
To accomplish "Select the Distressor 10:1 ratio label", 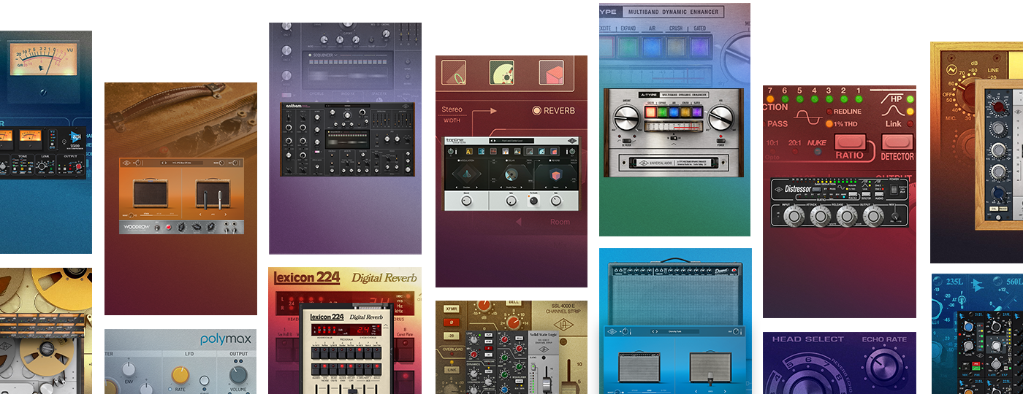I will click(x=771, y=142).
